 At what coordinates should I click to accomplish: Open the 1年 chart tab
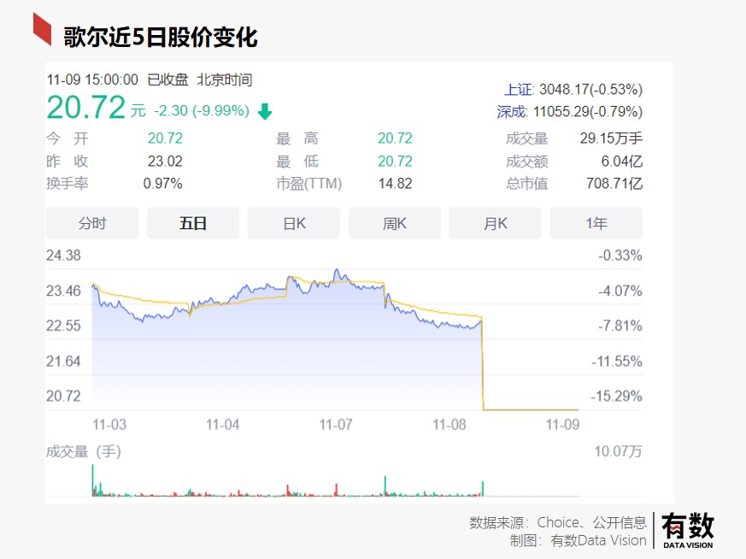coord(596,223)
